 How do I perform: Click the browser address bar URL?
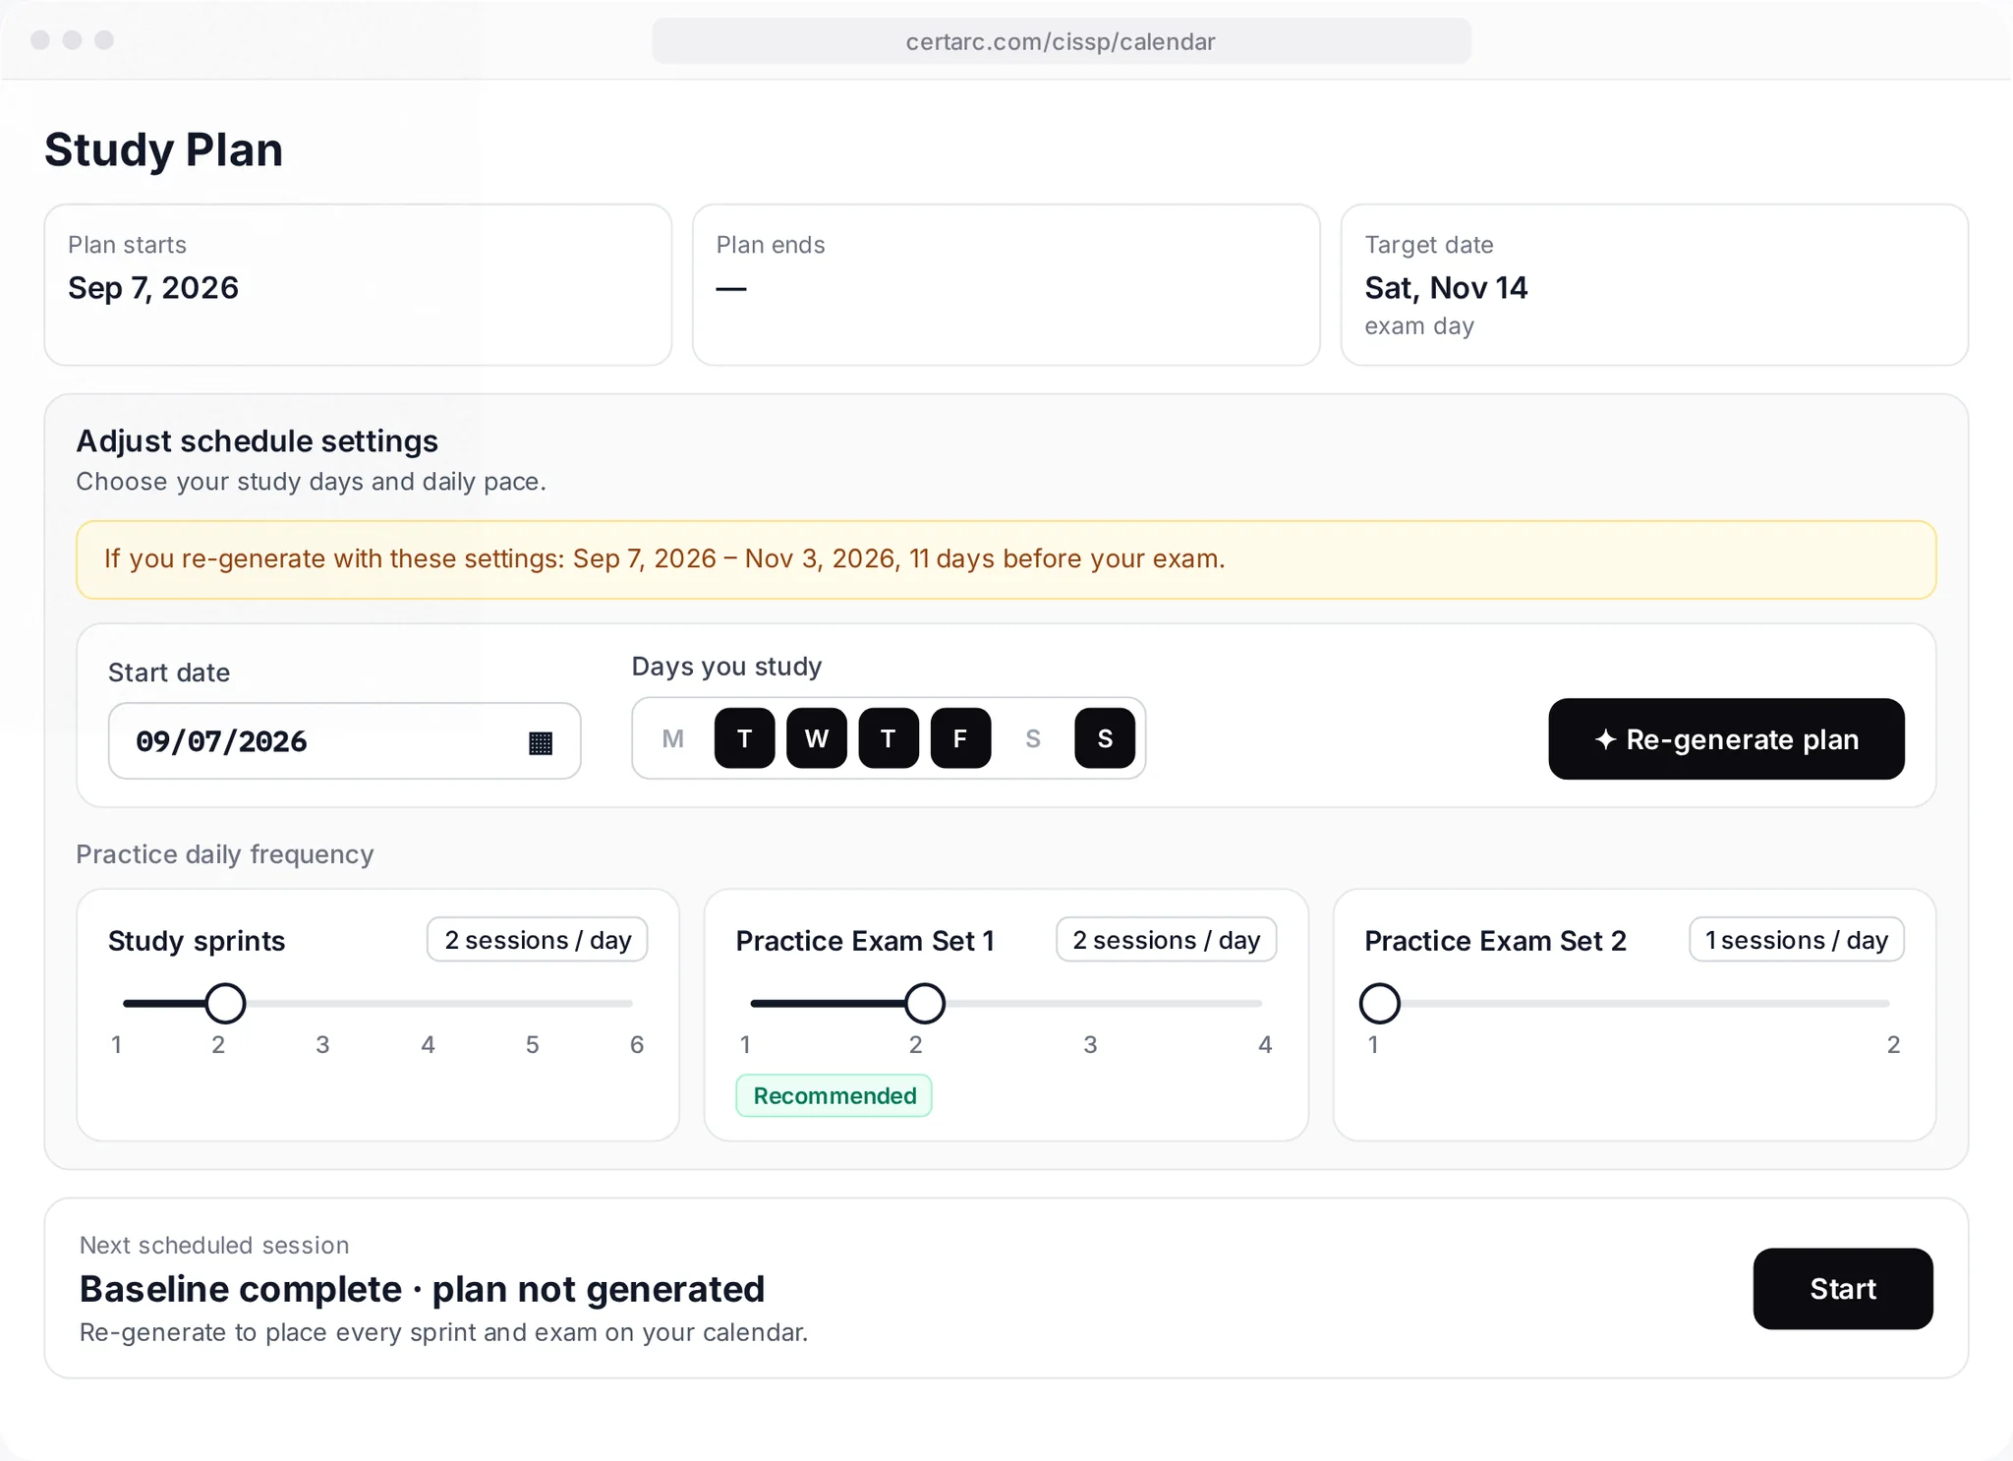pyautogui.click(x=1061, y=41)
